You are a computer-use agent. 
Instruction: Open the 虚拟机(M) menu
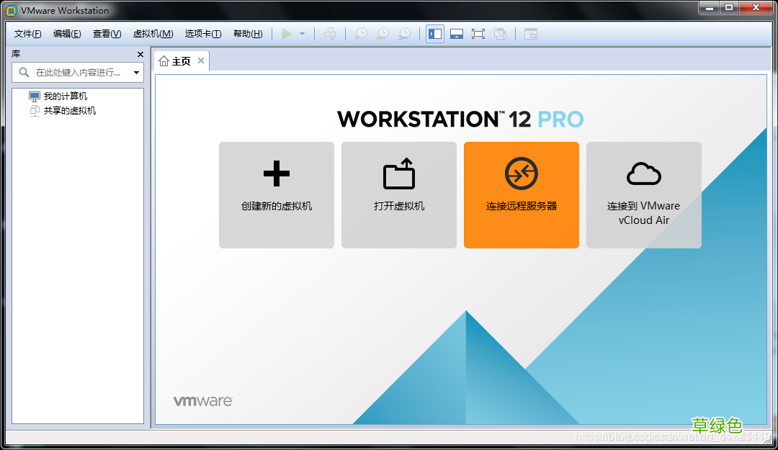click(x=153, y=33)
